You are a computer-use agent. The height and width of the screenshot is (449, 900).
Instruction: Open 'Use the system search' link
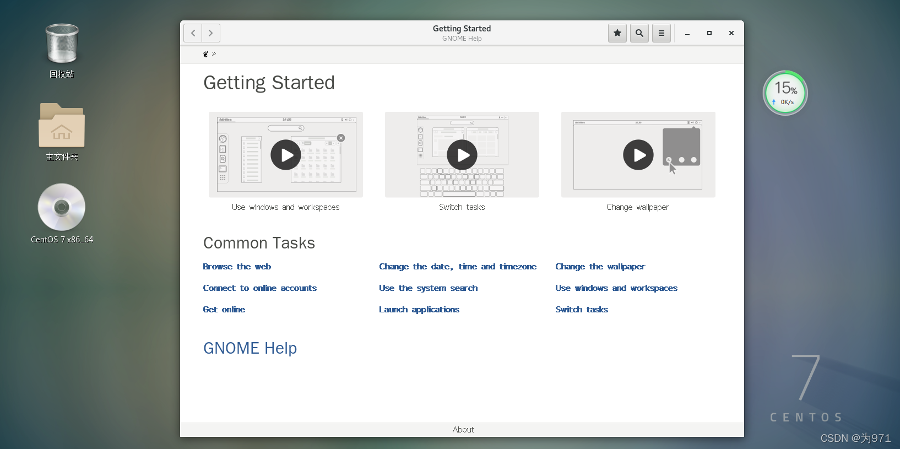pyautogui.click(x=429, y=288)
